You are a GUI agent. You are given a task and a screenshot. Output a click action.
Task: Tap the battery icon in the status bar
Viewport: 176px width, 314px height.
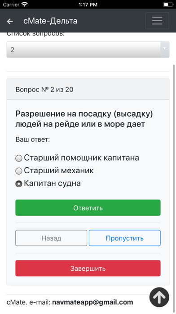pyautogui.click(x=168, y=5)
